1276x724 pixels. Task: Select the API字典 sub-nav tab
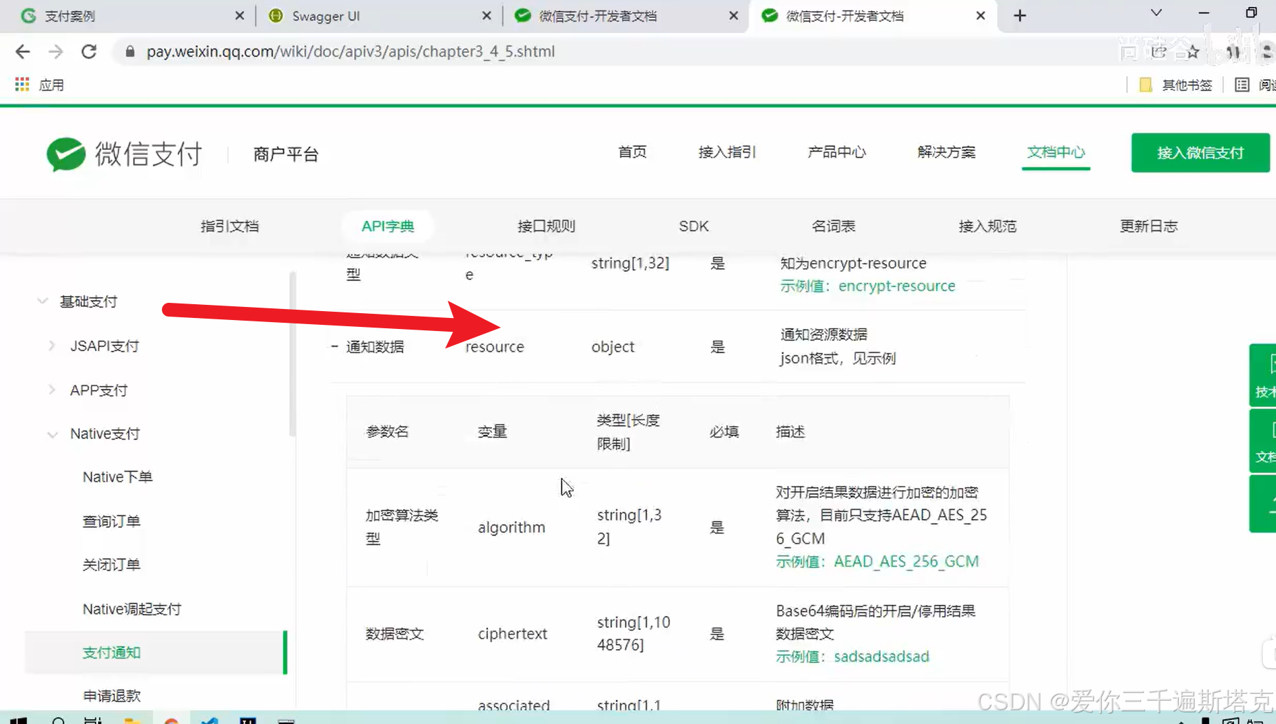(388, 226)
